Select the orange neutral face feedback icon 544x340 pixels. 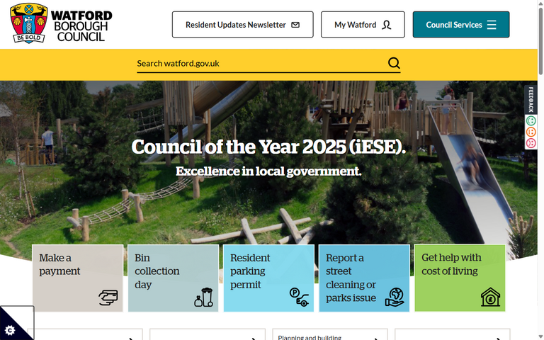click(531, 132)
